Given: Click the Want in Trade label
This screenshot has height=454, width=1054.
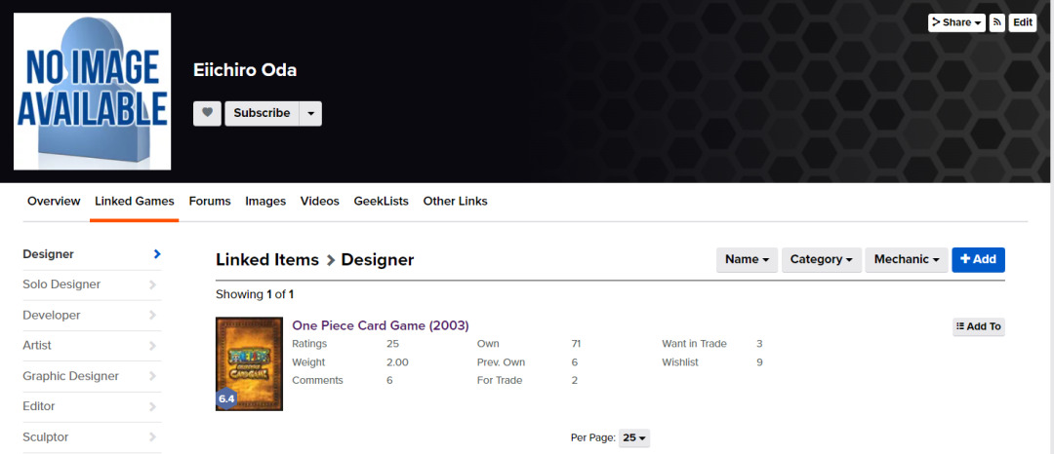Looking at the screenshot, I should tap(695, 344).
